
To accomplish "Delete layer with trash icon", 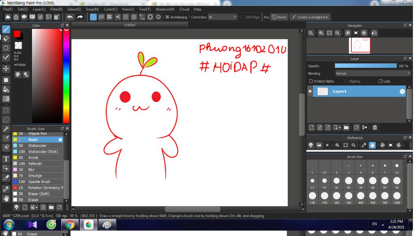I will click(x=375, y=128).
